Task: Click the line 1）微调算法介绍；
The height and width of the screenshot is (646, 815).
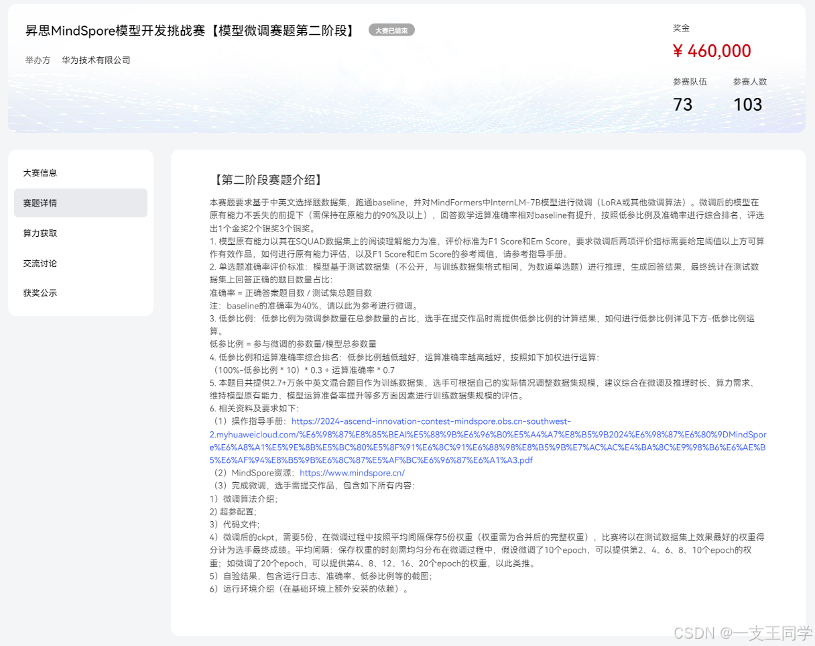Action: click(x=243, y=498)
